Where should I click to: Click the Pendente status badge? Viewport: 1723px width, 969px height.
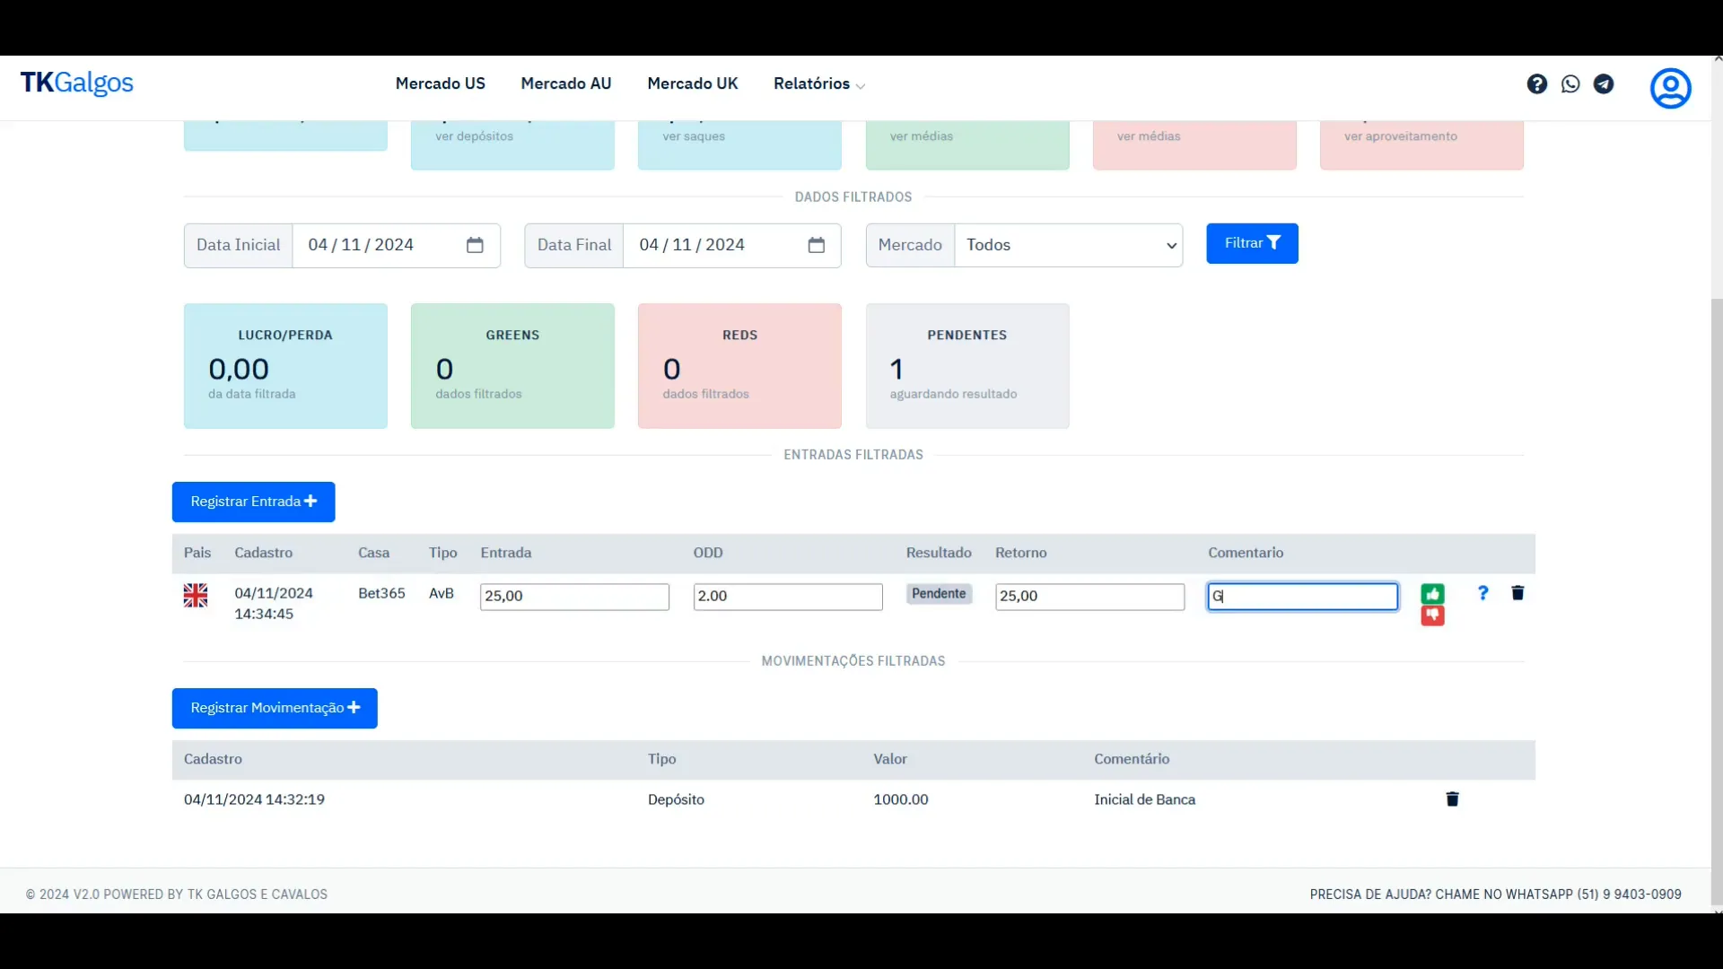pos(939,594)
